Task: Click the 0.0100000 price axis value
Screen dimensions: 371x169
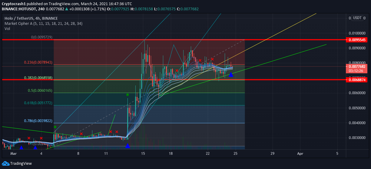Action: pos(357,33)
